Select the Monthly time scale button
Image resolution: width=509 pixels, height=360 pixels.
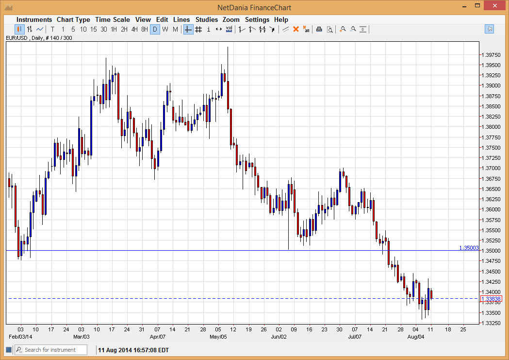coord(175,29)
